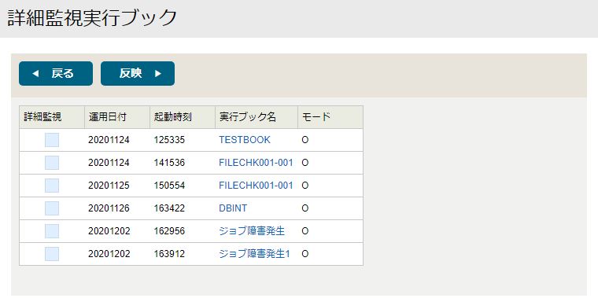The image size is (598, 298).
Task: Click the 反映 apply button
Action: pos(138,74)
